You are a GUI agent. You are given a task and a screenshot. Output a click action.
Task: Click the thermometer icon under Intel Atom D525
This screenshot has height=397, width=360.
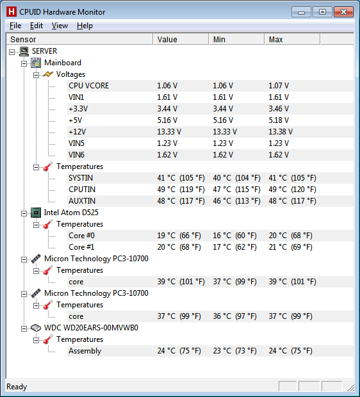pyautogui.click(x=48, y=224)
